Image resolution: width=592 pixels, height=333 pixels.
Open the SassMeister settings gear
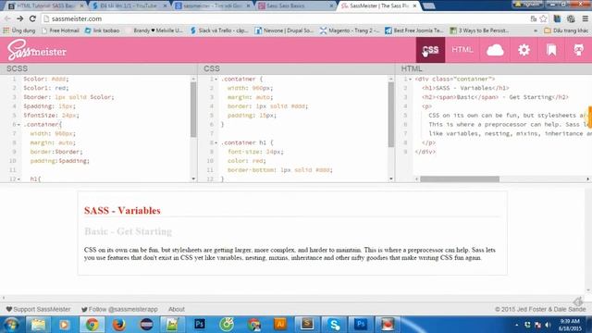coord(524,50)
